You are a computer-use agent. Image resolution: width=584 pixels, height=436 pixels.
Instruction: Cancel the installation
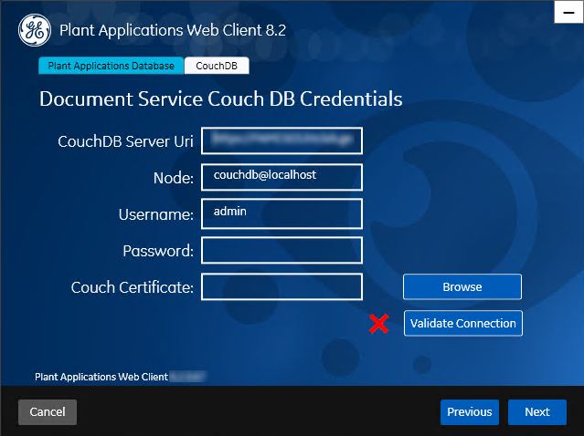coord(48,412)
